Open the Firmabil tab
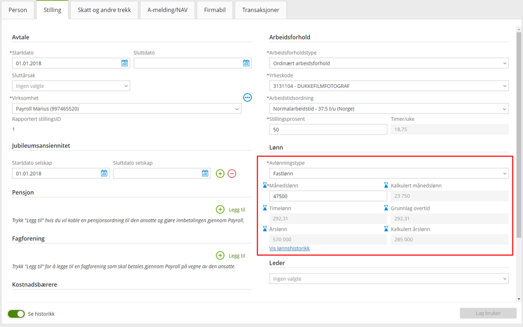Screen dimensions: 523x327 pyautogui.click(x=215, y=10)
